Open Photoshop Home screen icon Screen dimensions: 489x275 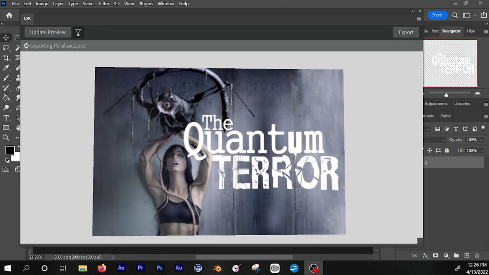click(x=9, y=15)
